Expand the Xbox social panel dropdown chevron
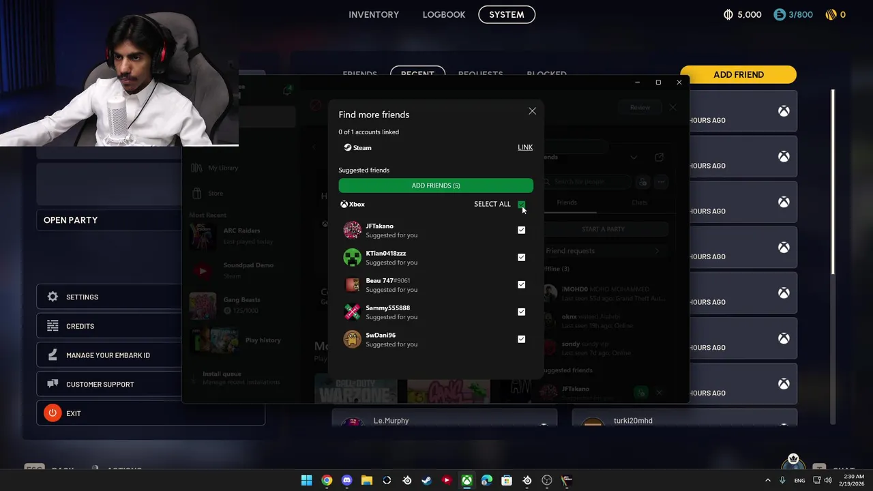 tap(634, 158)
